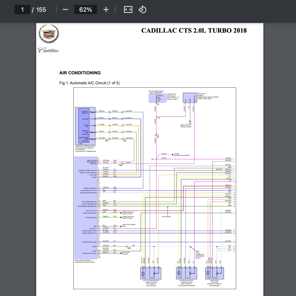Click the rotate page icon
The width and height of the screenshot is (296, 296).
(143, 9)
